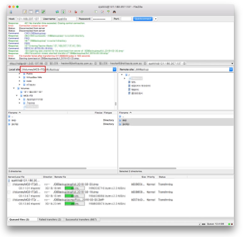Toggle the remote directory tree view icon

tap(37, 12)
